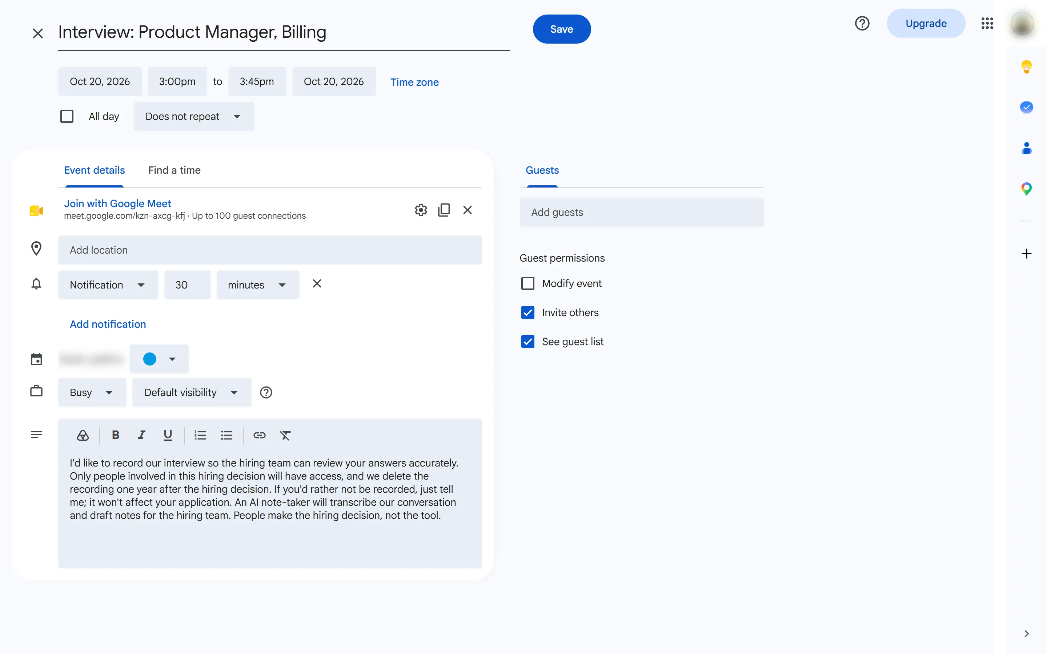Toggle underline formatting in description
The height and width of the screenshot is (654, 1047).
[x=168, y=435]
